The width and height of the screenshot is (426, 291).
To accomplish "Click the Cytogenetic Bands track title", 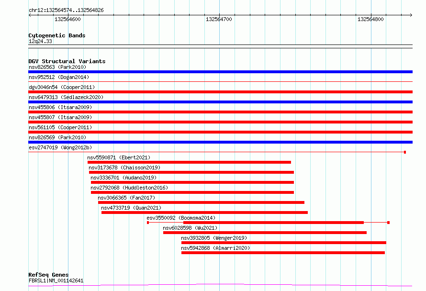I will click(x=57, y=35).
